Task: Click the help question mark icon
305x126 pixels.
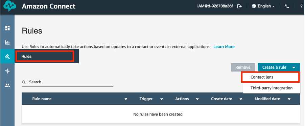Action: 301,6
